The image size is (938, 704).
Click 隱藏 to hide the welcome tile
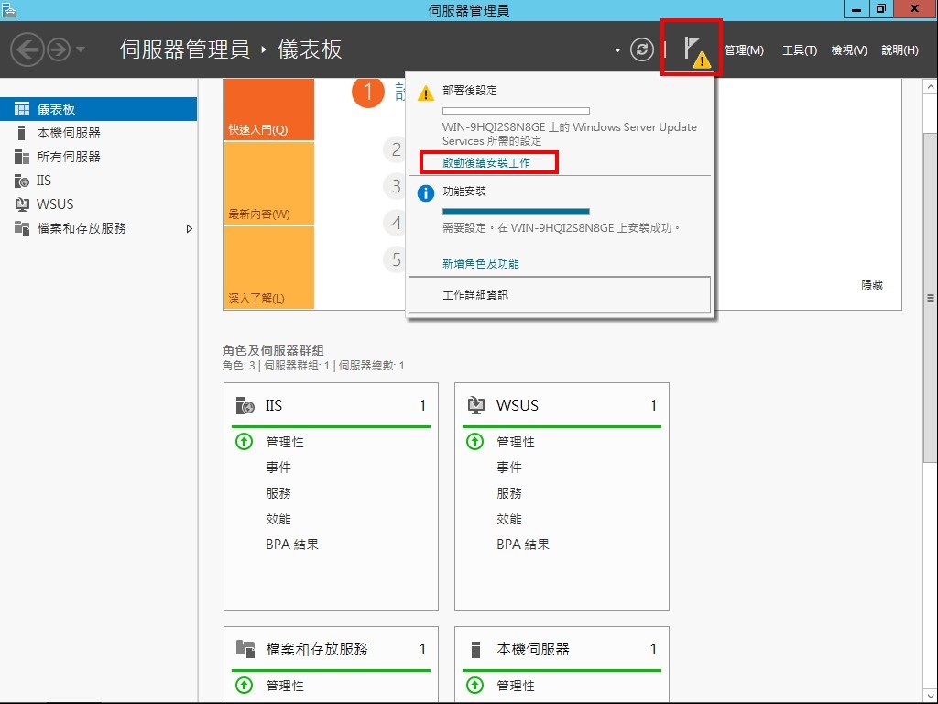point(872,285)
